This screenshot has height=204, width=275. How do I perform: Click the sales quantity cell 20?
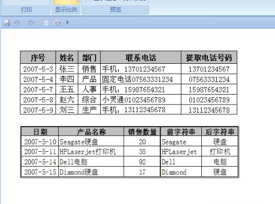click(x=142, y=141)
